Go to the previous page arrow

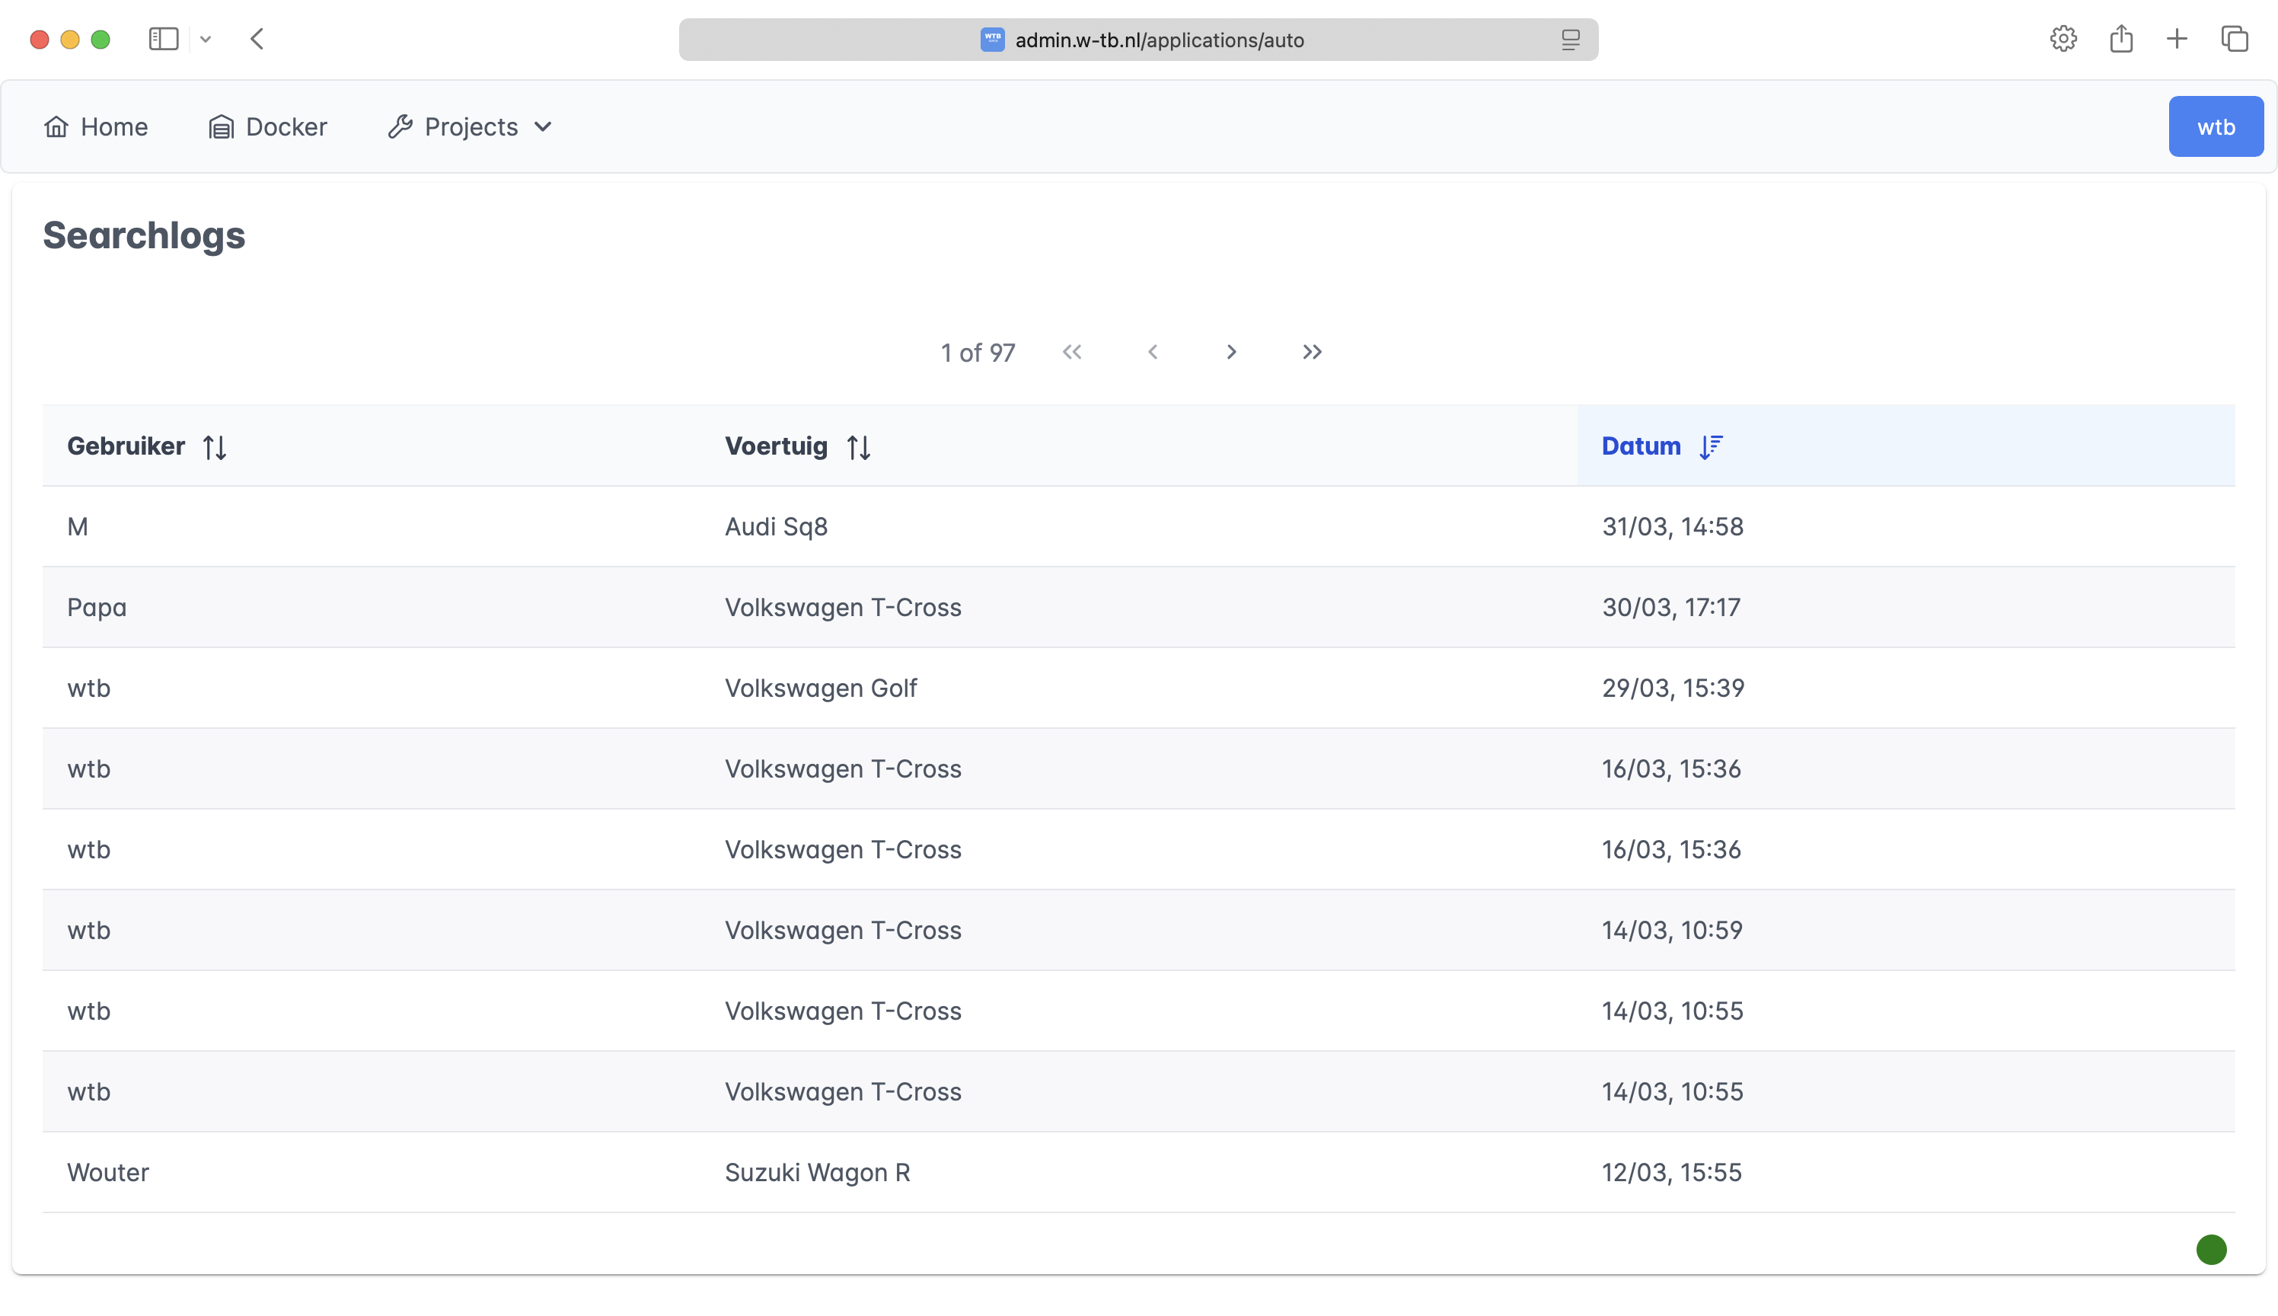tap(1152, 353)
